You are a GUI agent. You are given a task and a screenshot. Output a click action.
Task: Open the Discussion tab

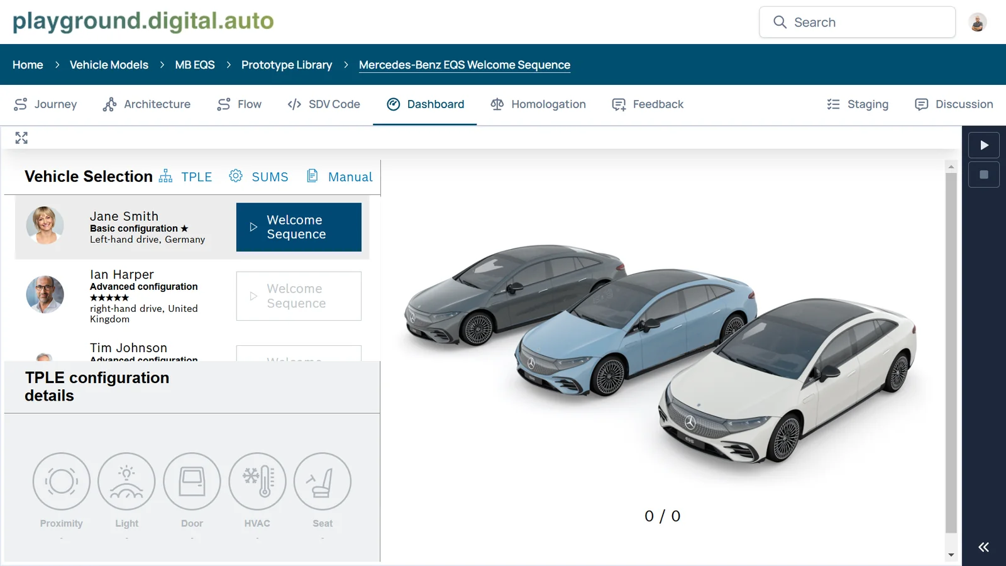954,104
